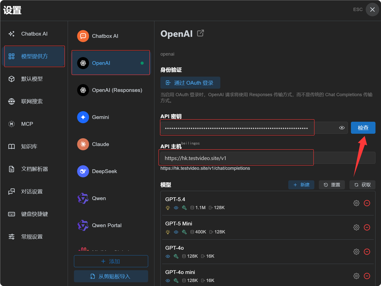Screen dimensions: 381x286
Task: Click the GPT-5 Mini model name
Action: pos(179,224)
